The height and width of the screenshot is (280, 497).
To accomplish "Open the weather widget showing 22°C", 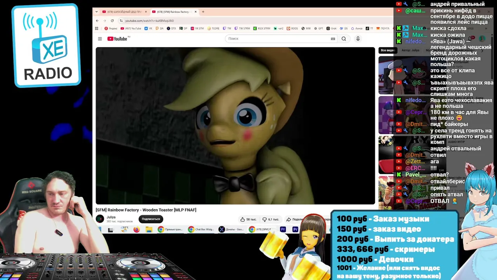I will pos(125,229).
